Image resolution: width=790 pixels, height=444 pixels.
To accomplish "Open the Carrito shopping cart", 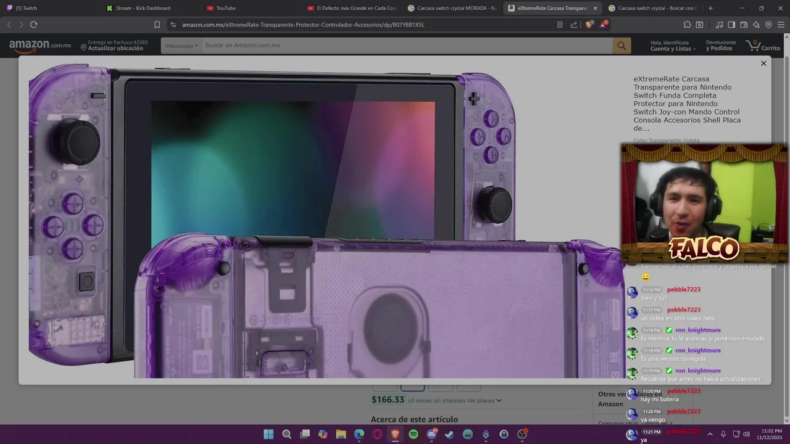I will pos(763,45).
